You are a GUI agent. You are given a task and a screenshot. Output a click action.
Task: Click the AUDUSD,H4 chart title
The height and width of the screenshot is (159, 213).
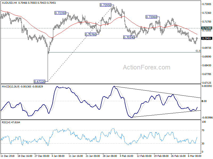point(9,3)
